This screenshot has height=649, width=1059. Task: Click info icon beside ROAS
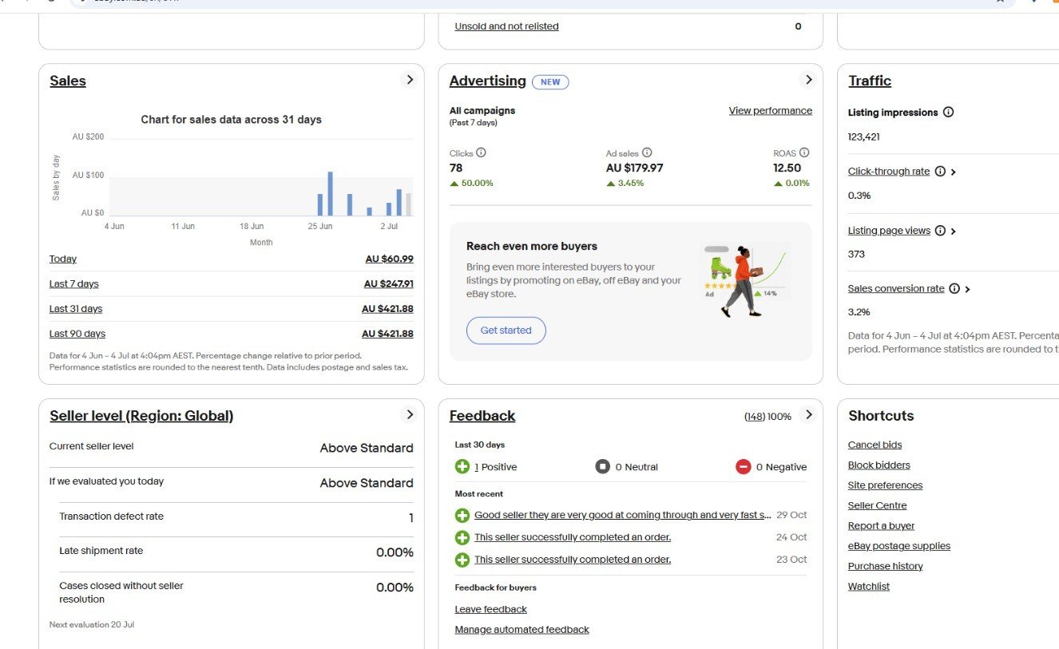pyautogui.click(x=804, y=152)
